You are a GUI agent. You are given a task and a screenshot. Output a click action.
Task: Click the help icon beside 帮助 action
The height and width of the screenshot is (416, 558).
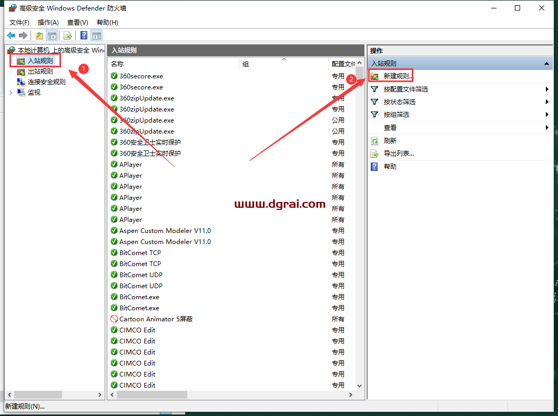click(x=374, y=167)
